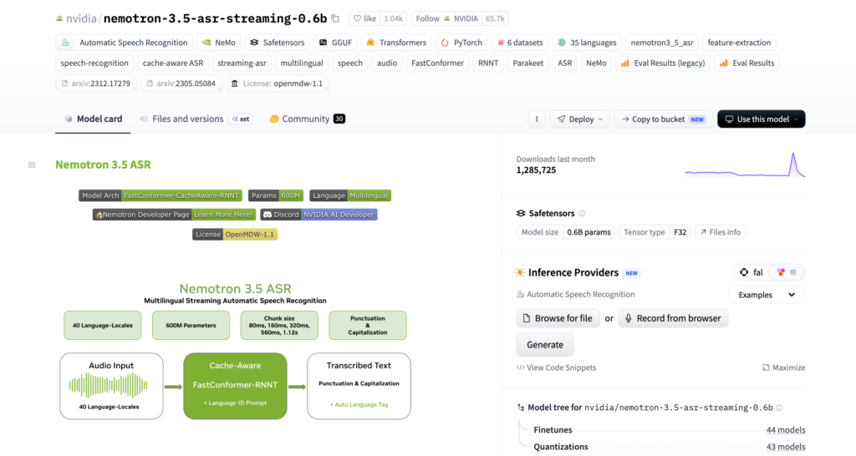The width and height of the screenshot is (856, 456).
Task: Select the third grayed provider icon
Action: click(793, 272)
